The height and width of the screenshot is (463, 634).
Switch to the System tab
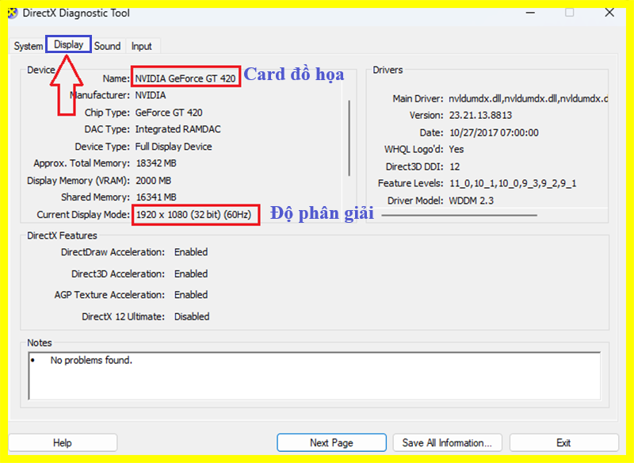point(29,46)
